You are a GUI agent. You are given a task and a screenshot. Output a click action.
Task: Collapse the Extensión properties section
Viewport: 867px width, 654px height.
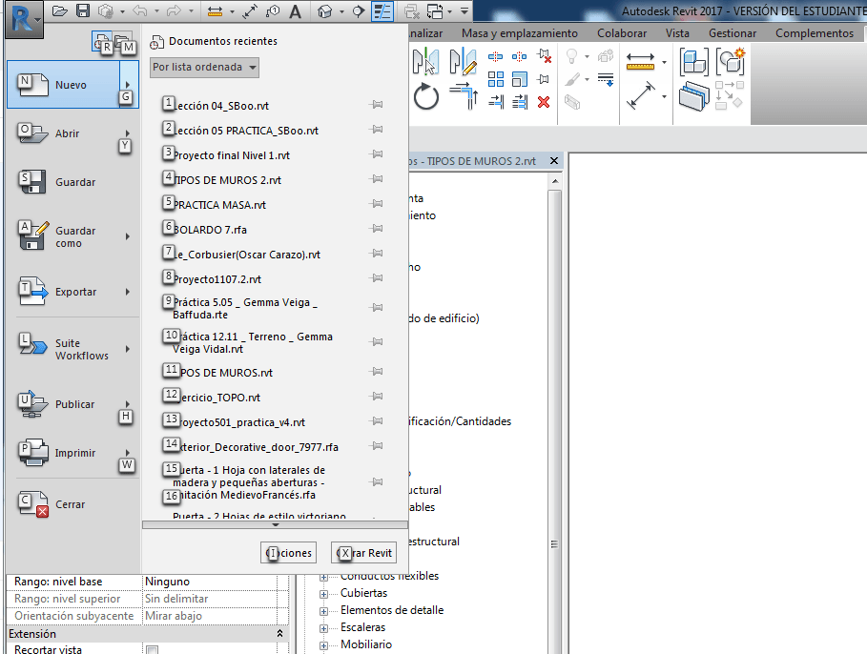(x=279, y=634)
